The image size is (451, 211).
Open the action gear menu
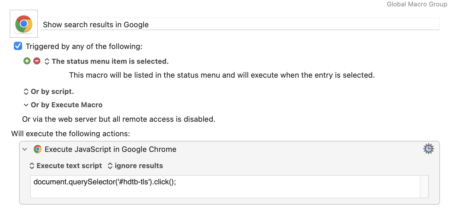point(428,149)
